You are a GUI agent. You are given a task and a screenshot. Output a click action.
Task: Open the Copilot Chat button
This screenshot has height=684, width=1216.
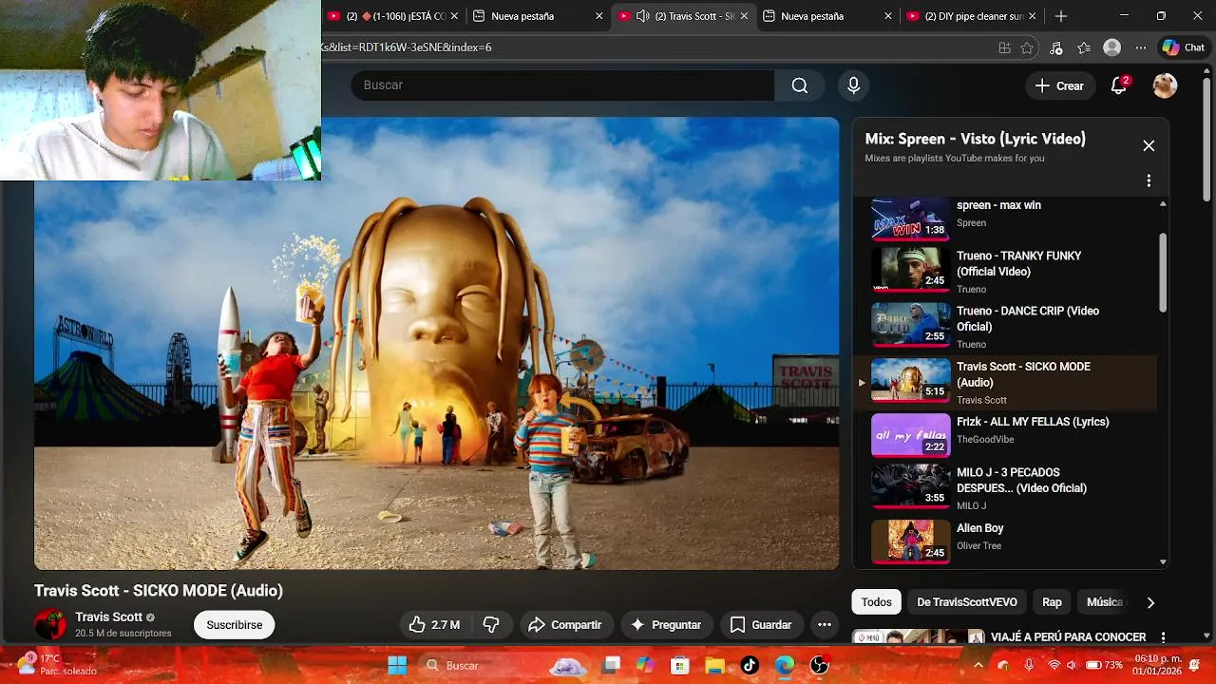(x=1184, y=47)
